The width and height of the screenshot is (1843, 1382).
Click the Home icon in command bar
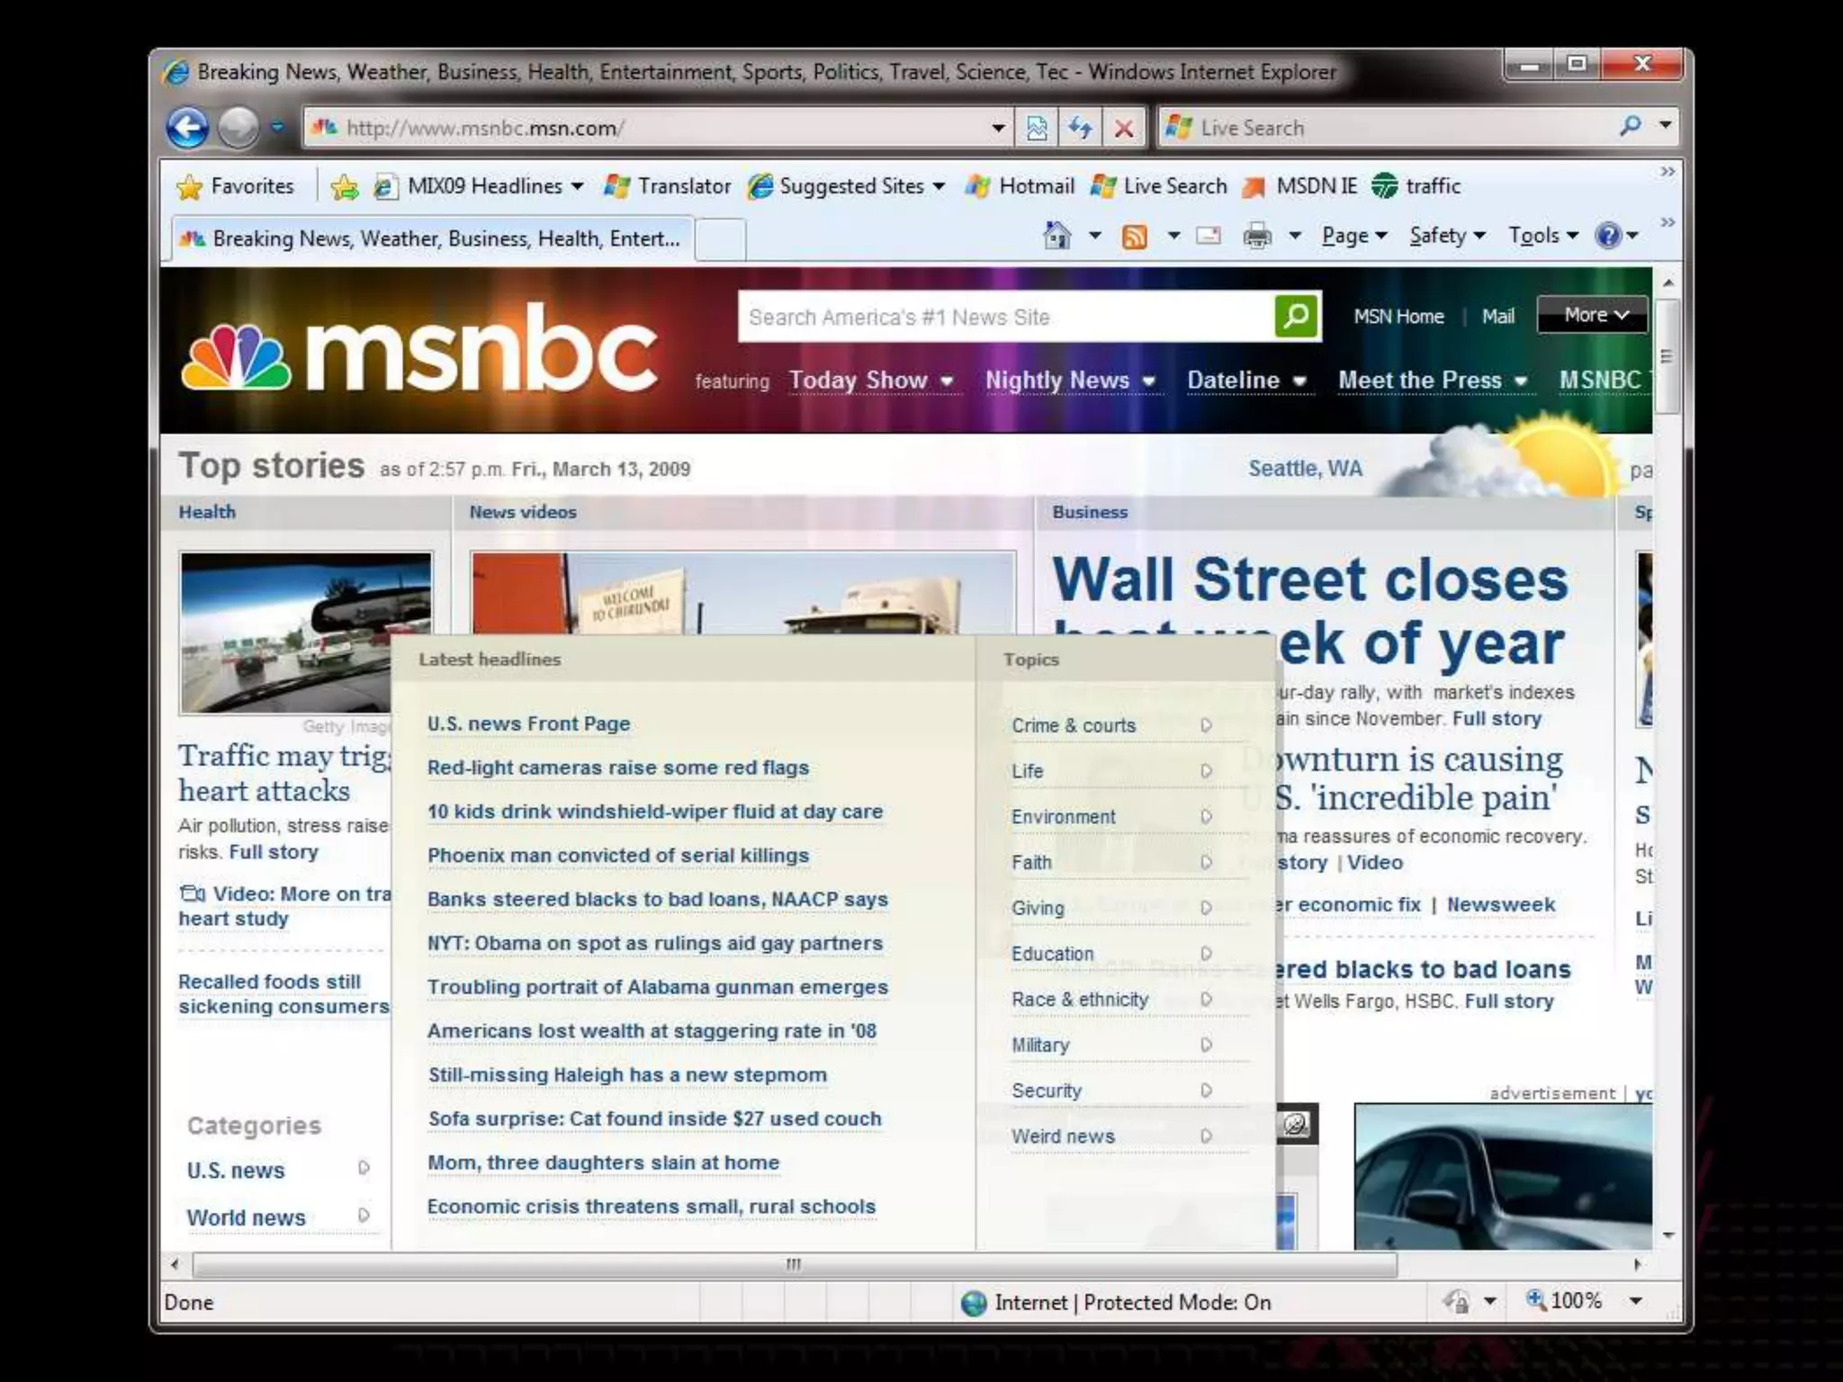(x=1057, y=236)
